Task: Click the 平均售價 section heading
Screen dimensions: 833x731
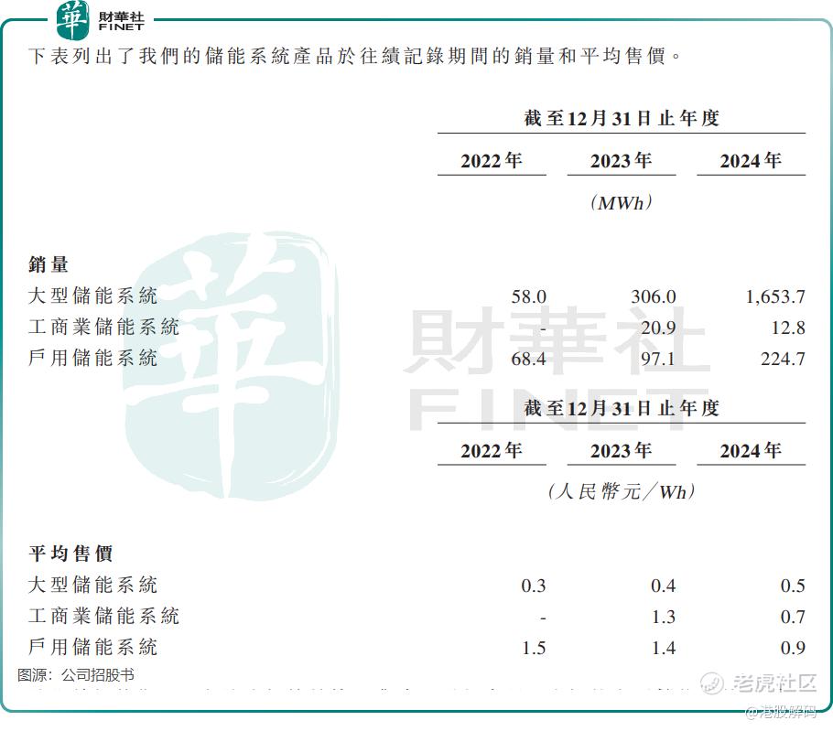Action: [70, 554]
